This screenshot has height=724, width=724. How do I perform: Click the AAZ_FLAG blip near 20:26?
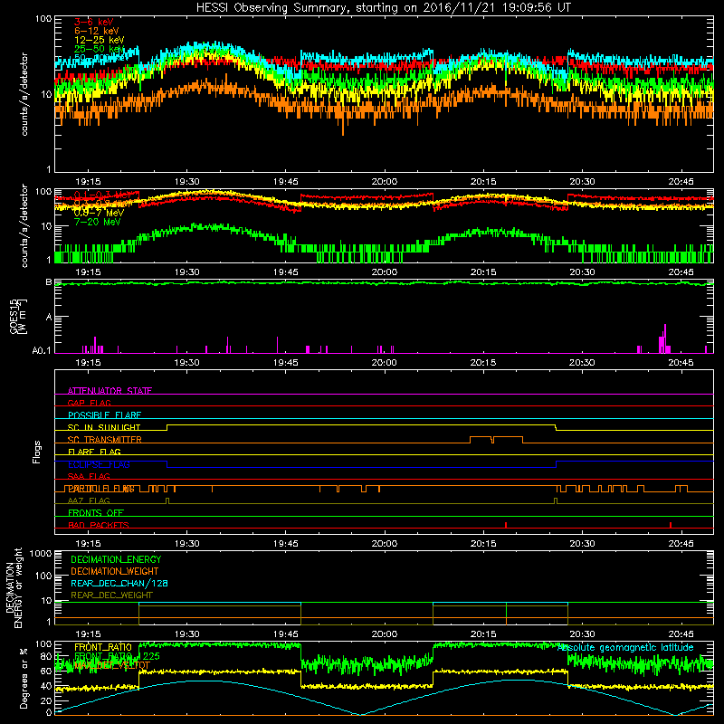click(556, 501)
